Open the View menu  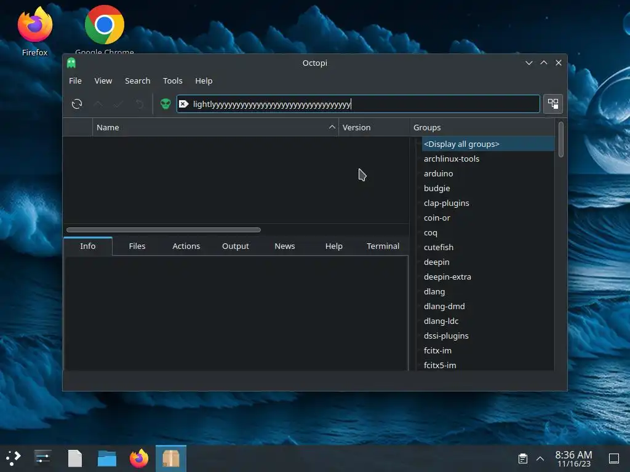click(103, 81)
